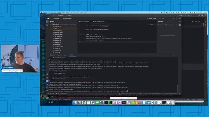209x117 pixels.
Task: Open the editor tabs options ellipsis
Action: tap(155, 22)
